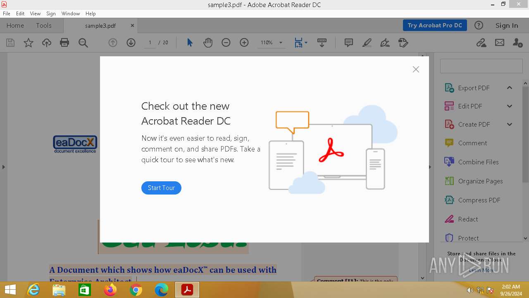This screenshot has height=298, width=529.
Task: Click the tools search field
Action: (x=481, y=66)
